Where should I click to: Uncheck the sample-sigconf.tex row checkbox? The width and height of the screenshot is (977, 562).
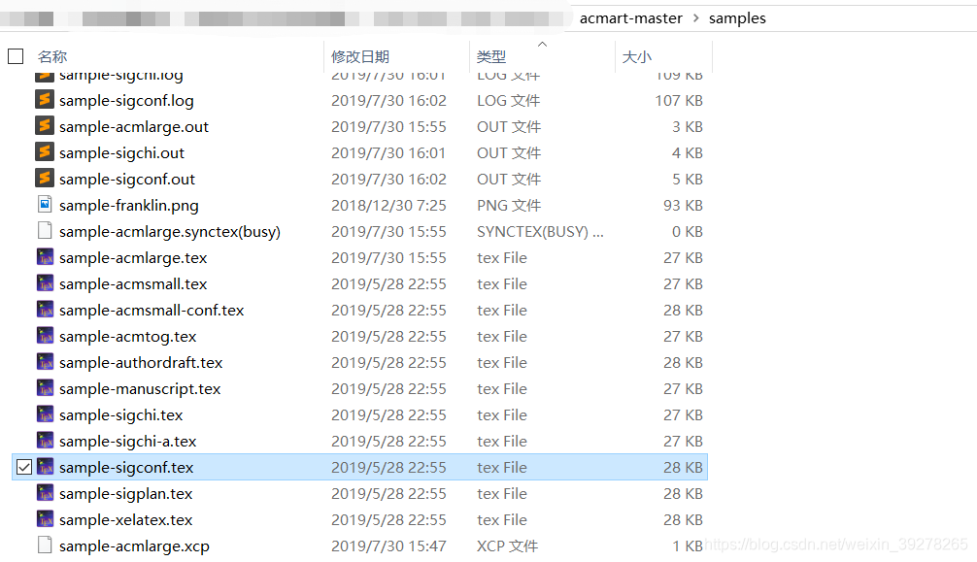pos(23,467)
